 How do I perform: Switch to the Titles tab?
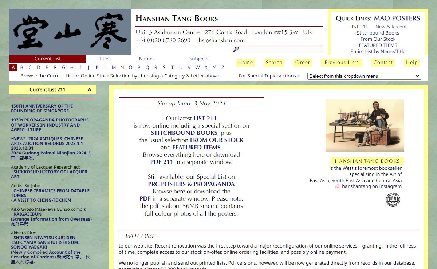(x=105, y=59)
